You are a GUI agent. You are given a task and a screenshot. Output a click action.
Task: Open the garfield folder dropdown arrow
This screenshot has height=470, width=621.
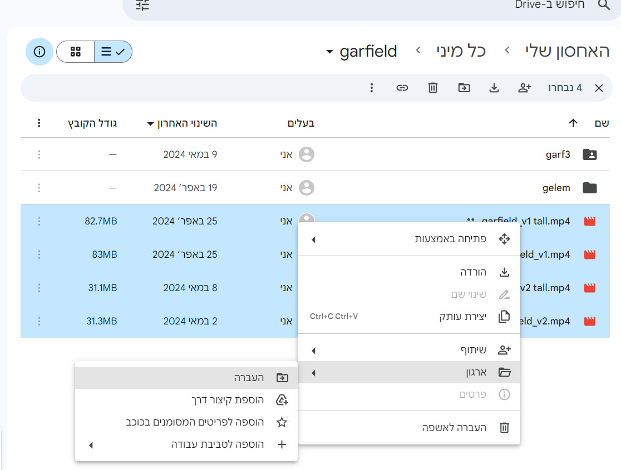tap(329, 52)
